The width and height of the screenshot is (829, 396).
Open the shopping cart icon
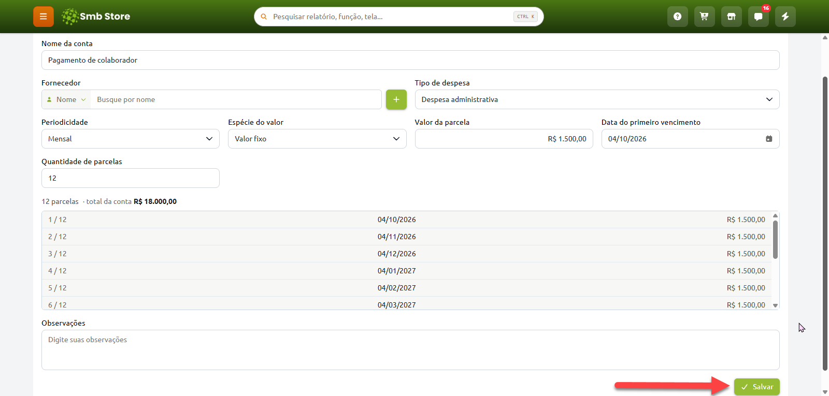pos(704,17)
